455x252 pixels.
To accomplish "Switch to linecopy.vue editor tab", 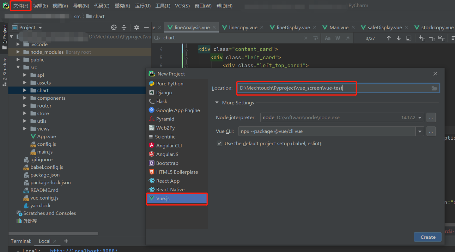I will [x=243, y=27].
